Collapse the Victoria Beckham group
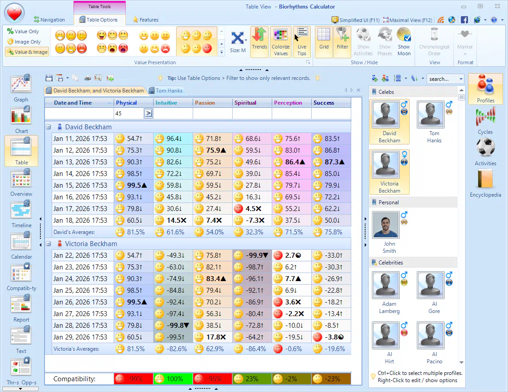This screenshot has width=508, height=392. pos(49,244)
